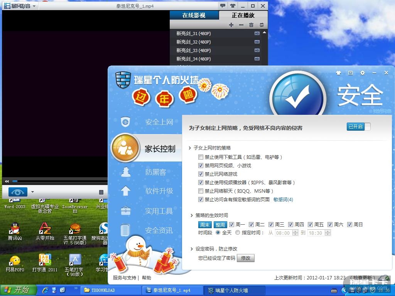Toggle playlist loop mode icon
The width and height of the screenshot is (395, 296).
(x=262, y=25)
